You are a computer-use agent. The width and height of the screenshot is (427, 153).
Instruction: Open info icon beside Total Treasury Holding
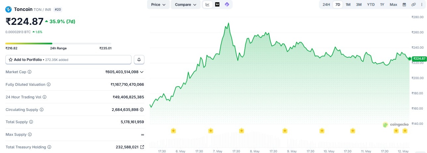coord(49,147)
